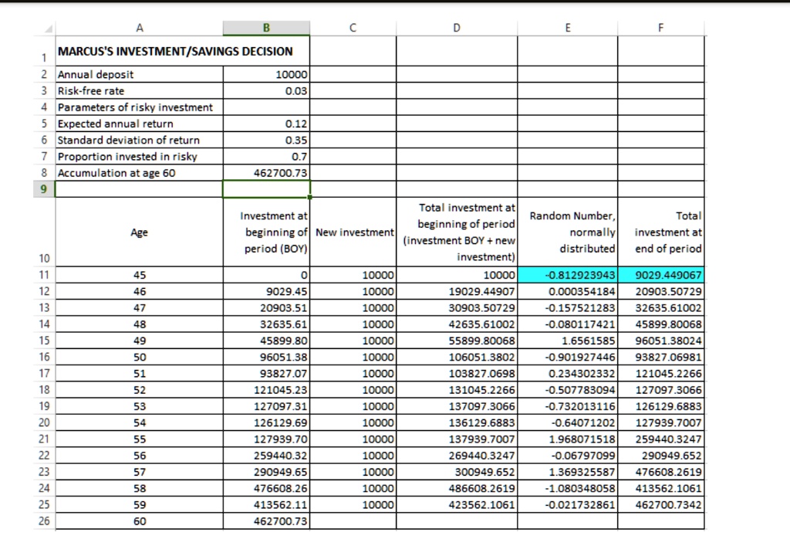
Task: Click the cyan cell 9029.449067
Action: click(661, 275)
